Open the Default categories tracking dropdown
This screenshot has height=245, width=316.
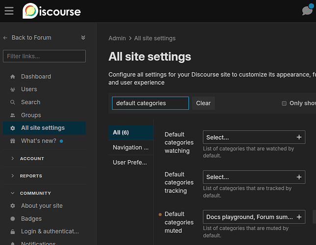tap(254, 177)
